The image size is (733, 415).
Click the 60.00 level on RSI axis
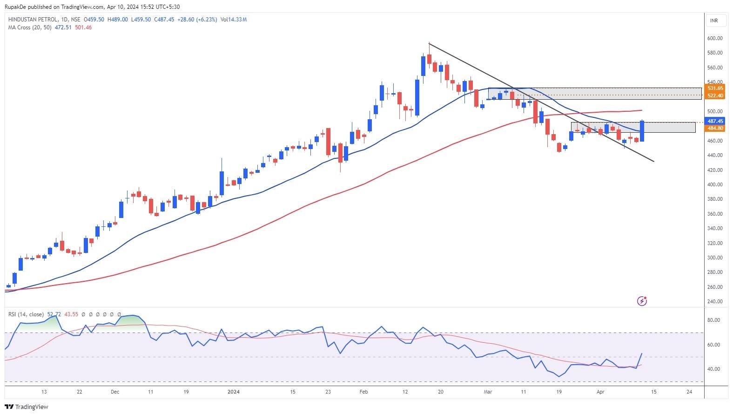pos(714,345)
